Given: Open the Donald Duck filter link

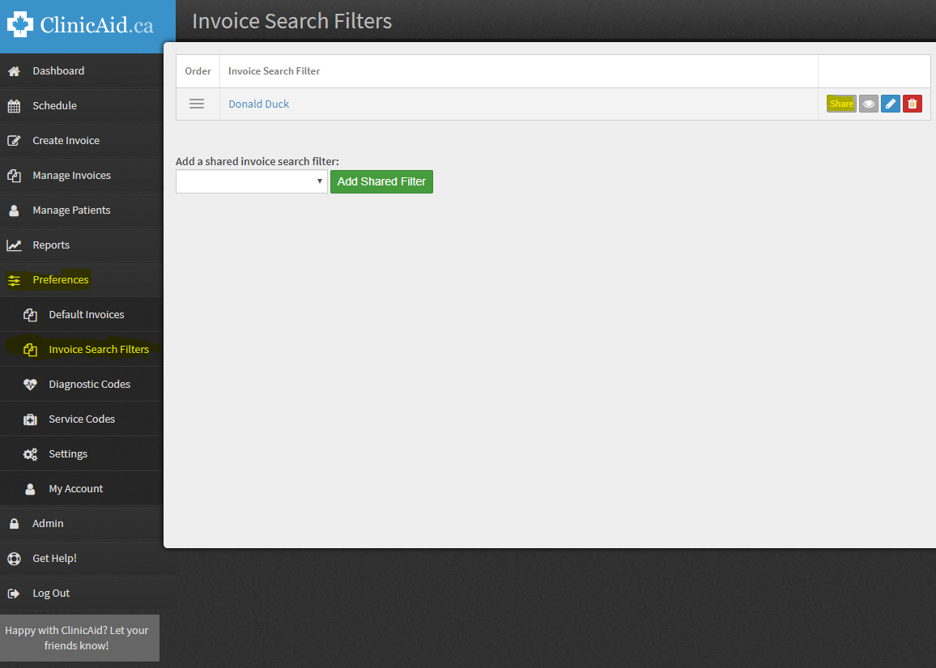Looking at the screenshot, I should pos(258,104).
